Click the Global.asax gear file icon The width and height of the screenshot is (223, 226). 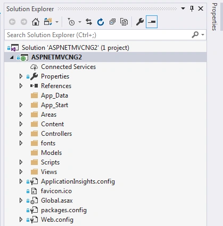[x=34, y=201]
